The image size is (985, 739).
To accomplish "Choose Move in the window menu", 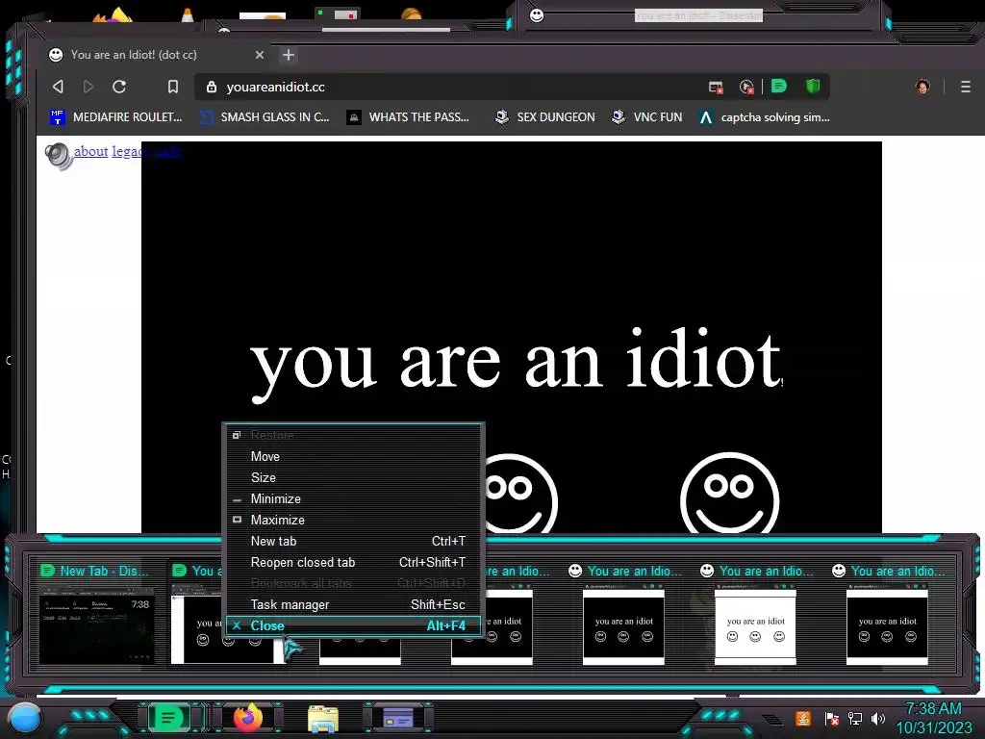I will point(354,456).
